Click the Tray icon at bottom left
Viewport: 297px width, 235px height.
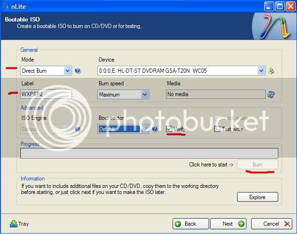(14, 224)
